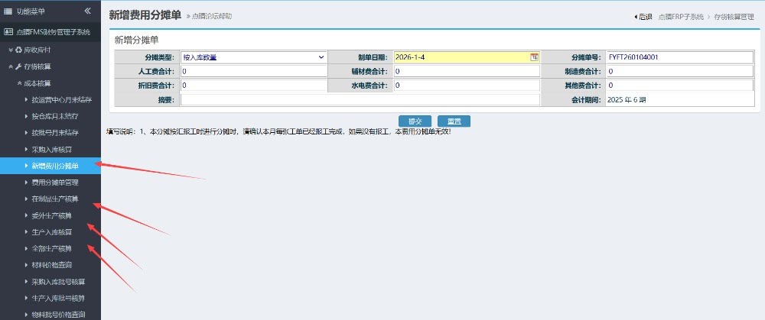The width and height of the screenshot is (765, 320).
Task: Click the 点晴FMS财务管理子系统 header icon
Action: [x=8, y=32]
